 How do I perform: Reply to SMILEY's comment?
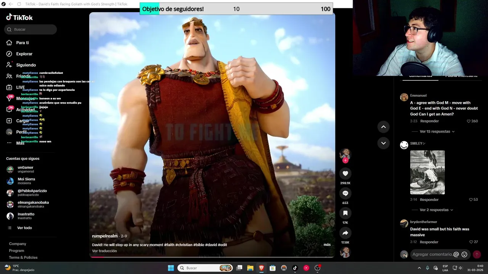point(429,200)
